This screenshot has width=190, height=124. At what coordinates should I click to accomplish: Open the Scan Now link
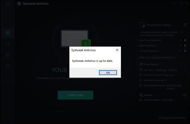pos(169,75)
